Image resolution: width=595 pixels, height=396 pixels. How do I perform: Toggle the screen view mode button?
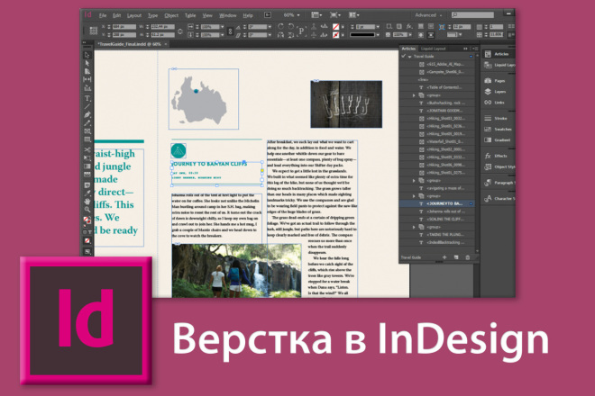(87, 252)
